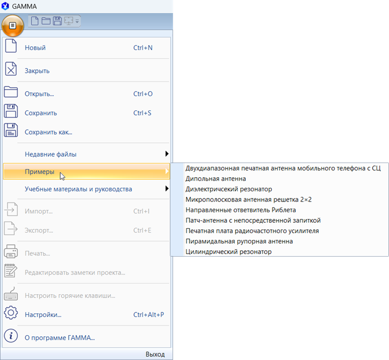Viewport: 389px width, 360px height.
Task: Open the quick access toolbar customize dropdown arrow
Action: [x=77, y=21]
